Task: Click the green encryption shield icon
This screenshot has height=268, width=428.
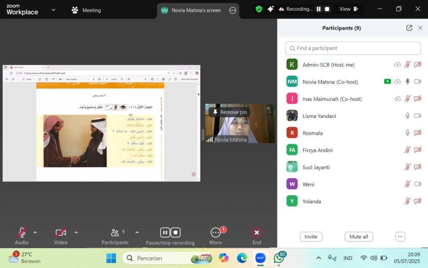Action: pyautogui.click(x=259, y=9)
